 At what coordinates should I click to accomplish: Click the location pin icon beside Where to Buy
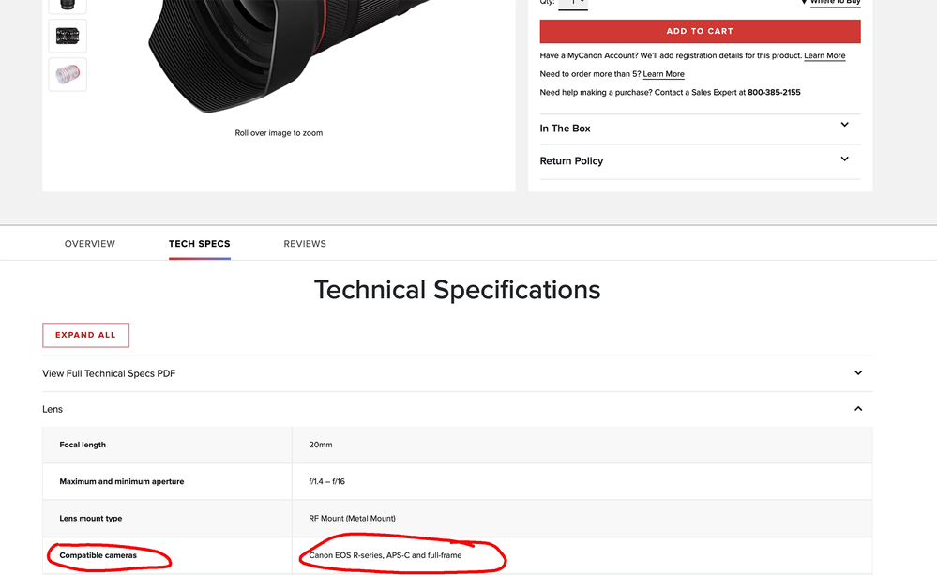click(805, 2)
